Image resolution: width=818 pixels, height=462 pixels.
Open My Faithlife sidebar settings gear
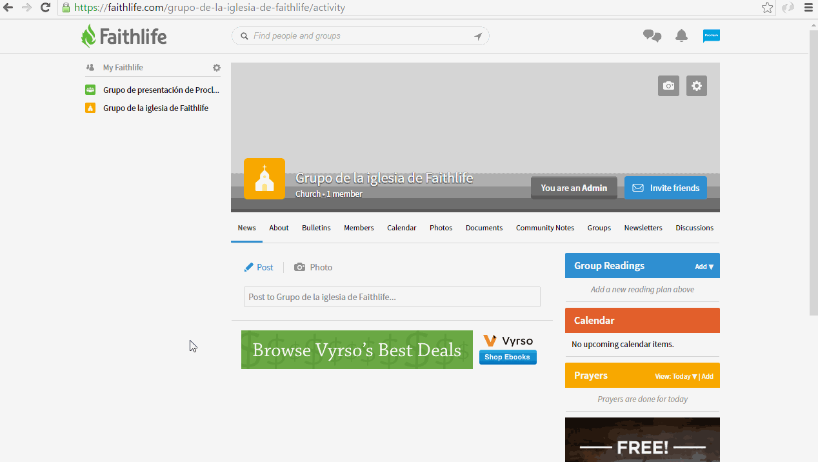pos(217,68)
